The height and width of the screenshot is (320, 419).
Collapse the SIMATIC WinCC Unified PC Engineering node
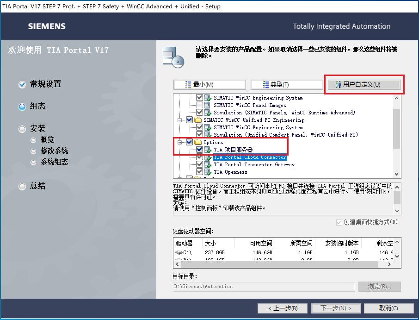tap(179, 120)
